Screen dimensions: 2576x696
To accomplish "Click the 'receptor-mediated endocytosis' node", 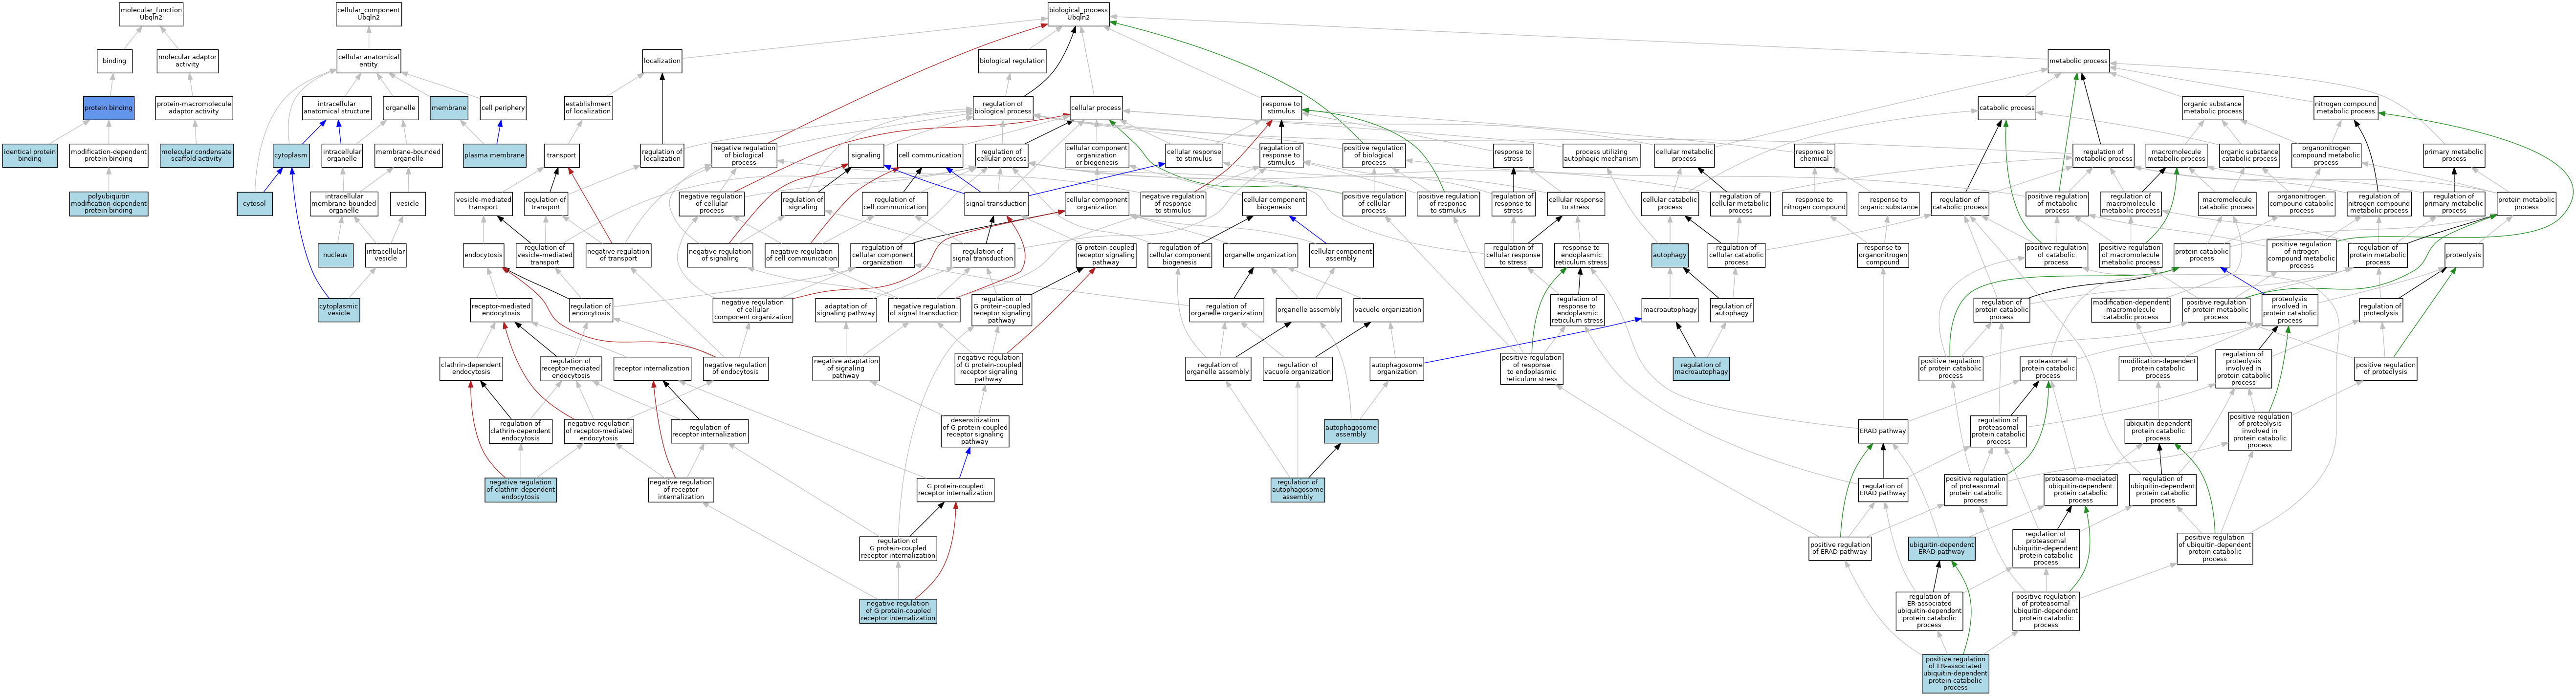I will point(501,310).
